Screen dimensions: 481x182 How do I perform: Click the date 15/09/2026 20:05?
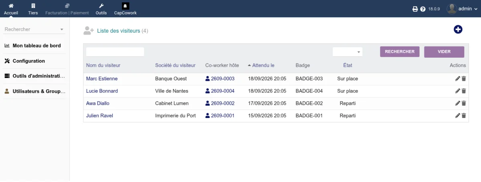267,116
